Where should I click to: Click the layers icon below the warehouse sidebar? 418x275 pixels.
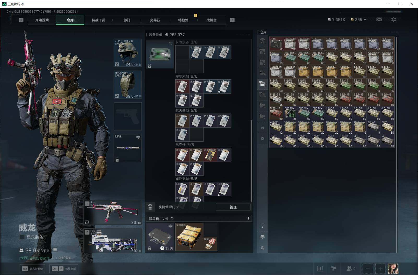point(262,237)
